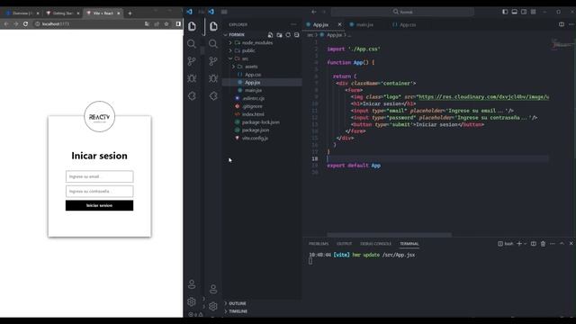Click the VS Code title bar search box

pos(402,12)
